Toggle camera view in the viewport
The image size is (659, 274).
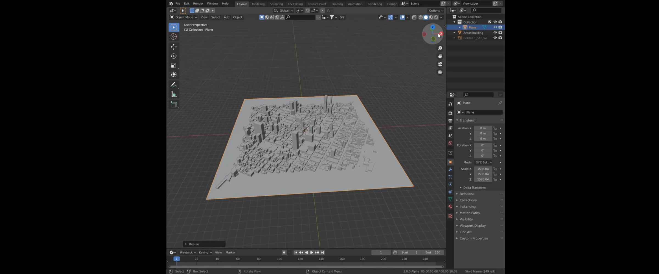coord(440,64)
